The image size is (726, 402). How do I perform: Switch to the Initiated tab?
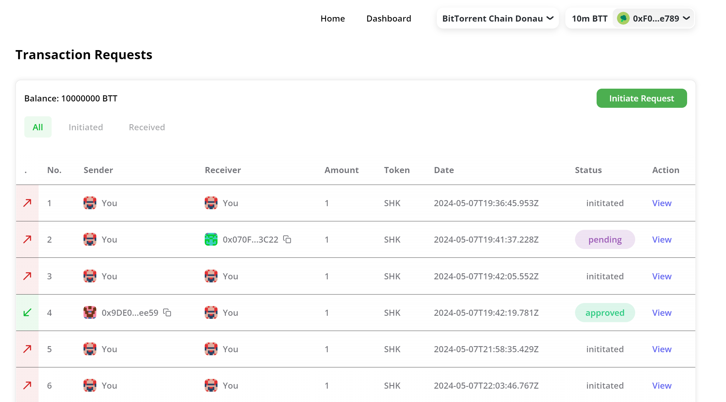tap(86, 127)
